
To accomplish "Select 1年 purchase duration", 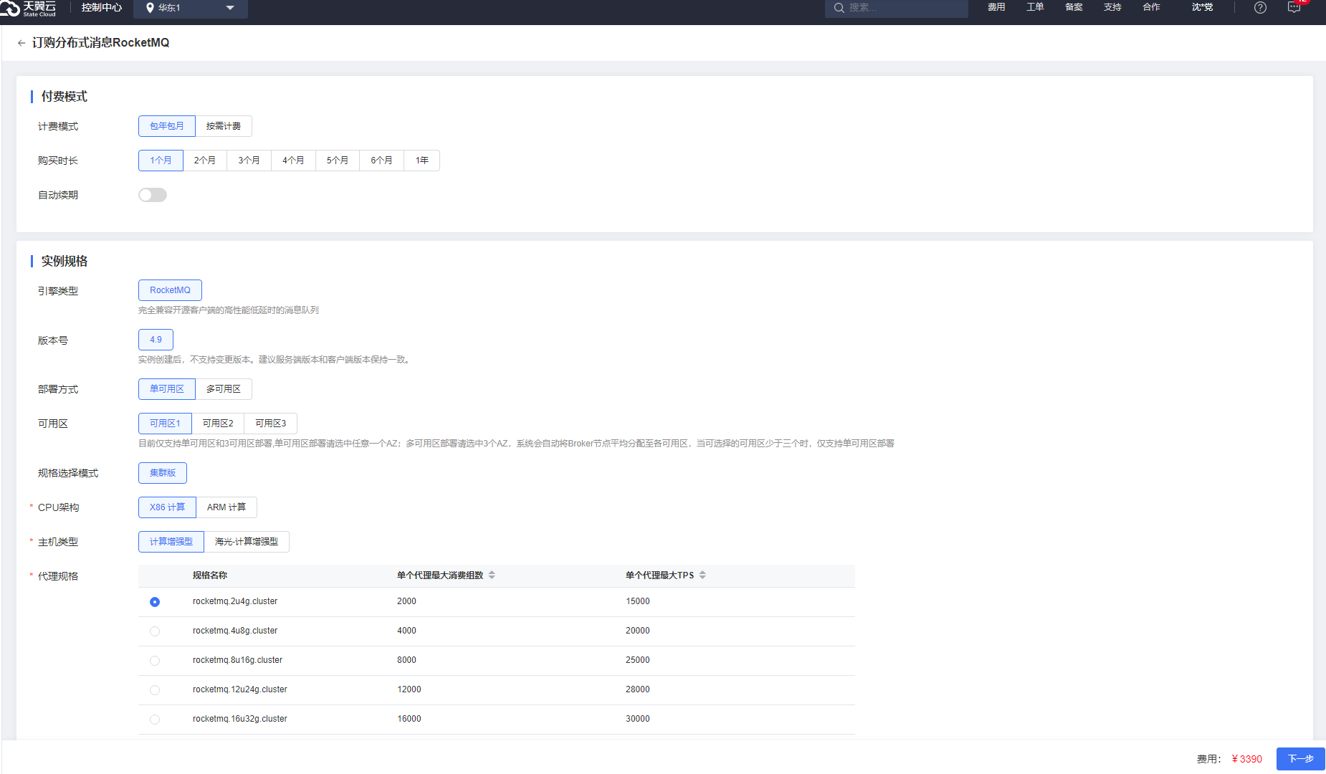I will click(x=422, y=161).
